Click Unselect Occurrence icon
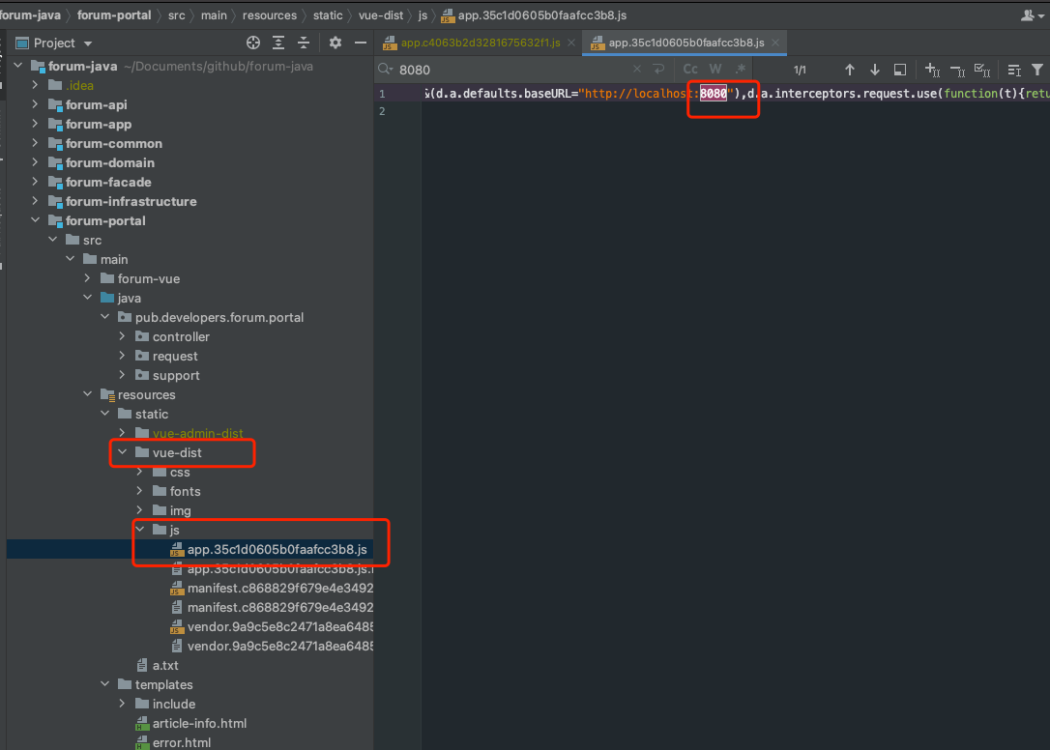 click(x=957, y=70)
